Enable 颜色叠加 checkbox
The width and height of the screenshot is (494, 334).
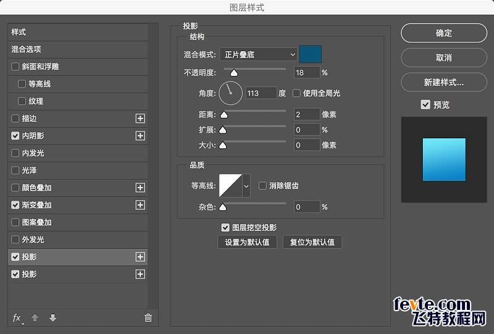pyautogui.click(x=15, y=188)
